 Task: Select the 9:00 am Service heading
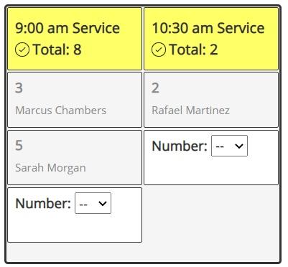68,28
